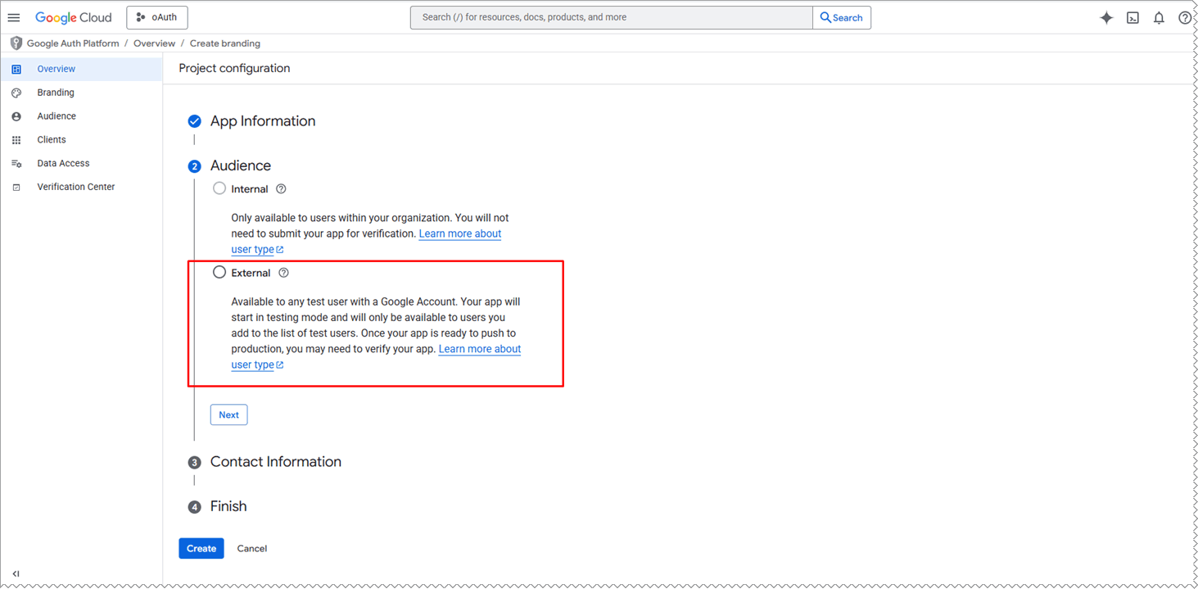
Task: Click the Next button
Action: 228,415
